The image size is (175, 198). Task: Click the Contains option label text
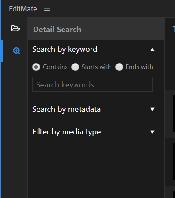point(55,67)
